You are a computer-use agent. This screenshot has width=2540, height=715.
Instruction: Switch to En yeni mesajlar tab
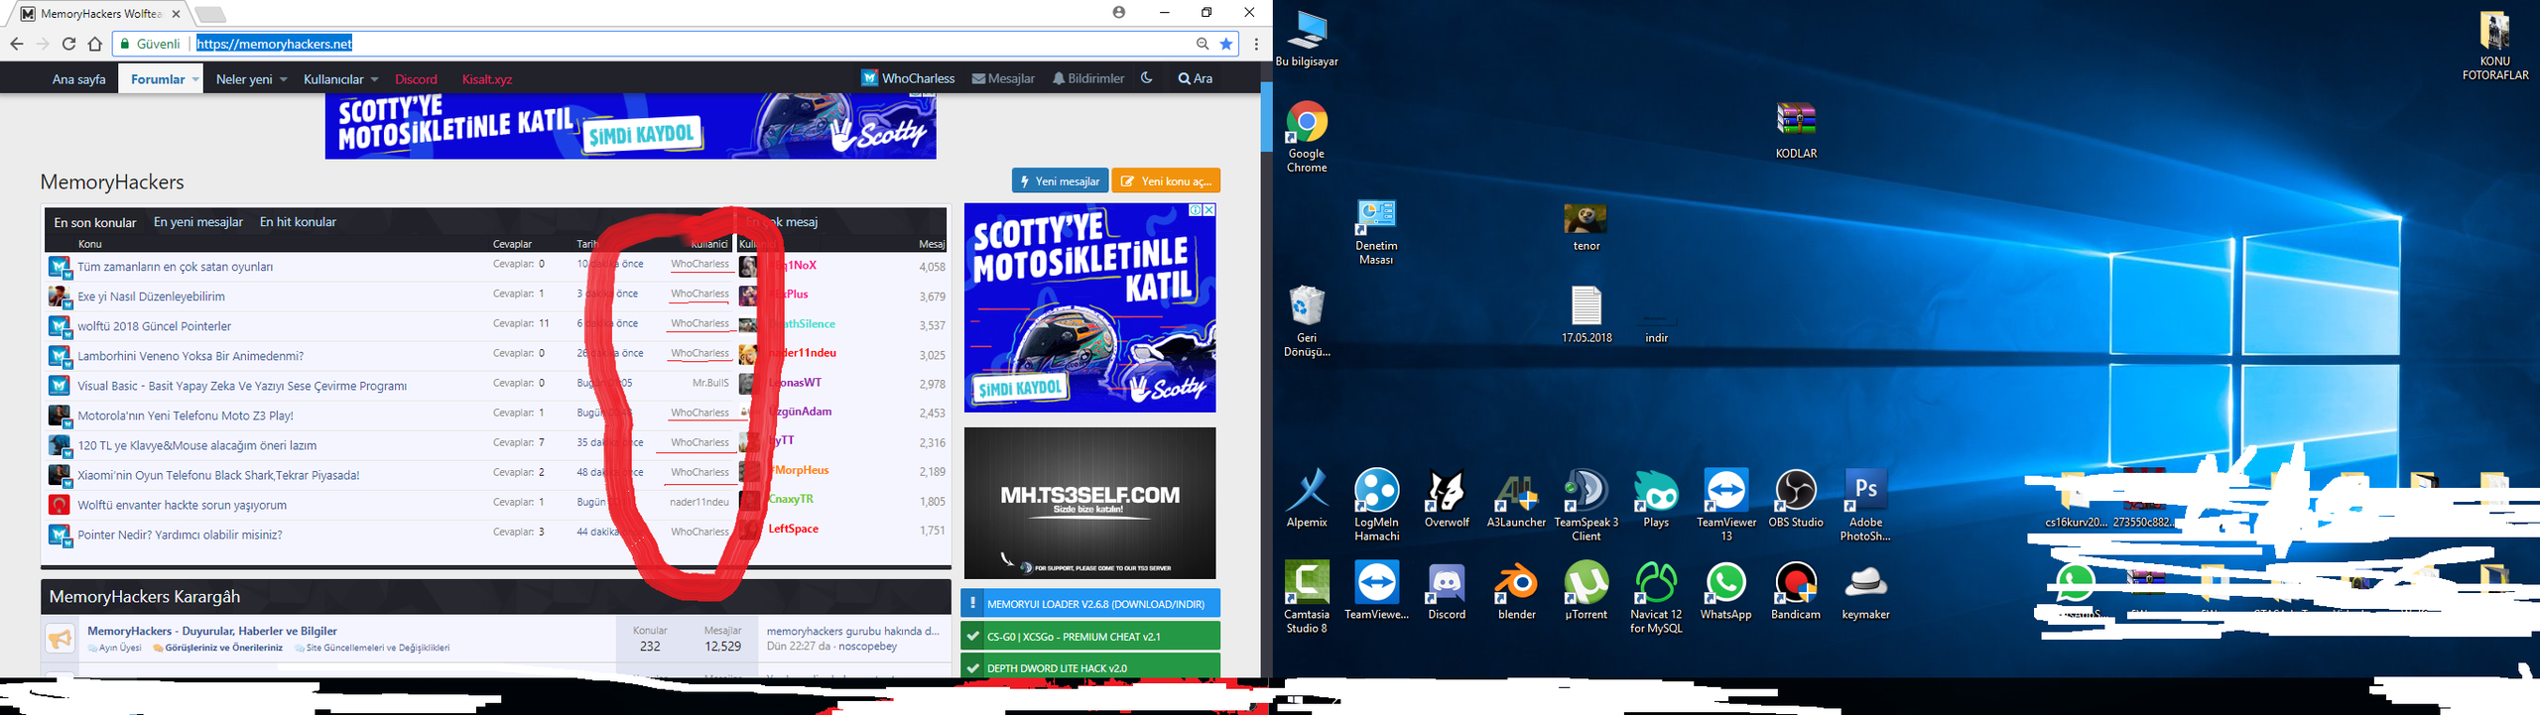pyautogui.click(x=197, y=222)
